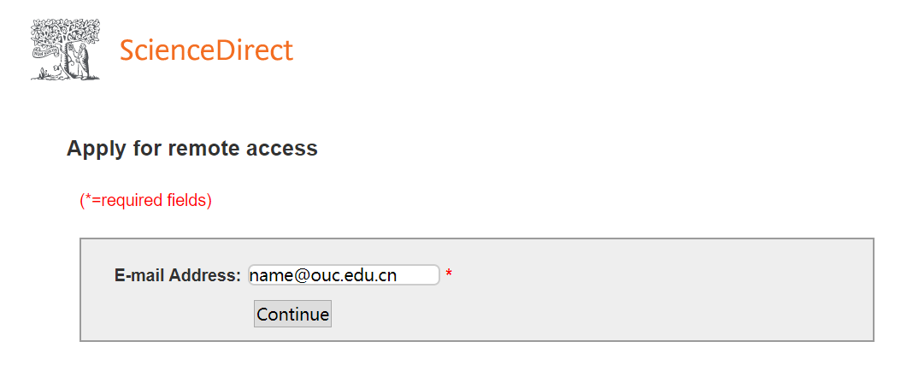Open the ScienceDirect home link
The height and width of the screenshot is (365, 907).
click(x=206, y=50)
